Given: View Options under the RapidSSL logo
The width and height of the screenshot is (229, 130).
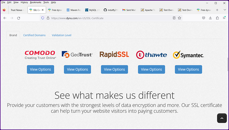Looking at the screenshot, I should click(114, 69).
